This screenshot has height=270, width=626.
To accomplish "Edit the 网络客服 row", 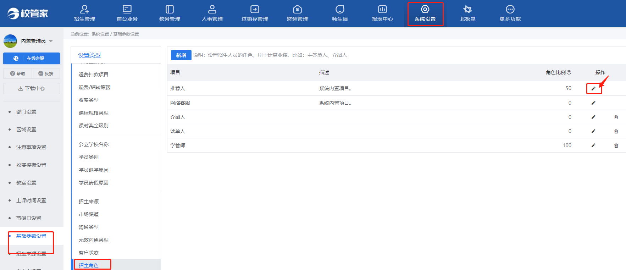I will (593, 103).
